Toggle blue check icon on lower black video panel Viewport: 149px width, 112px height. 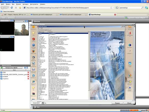click(x=13, y=37)
